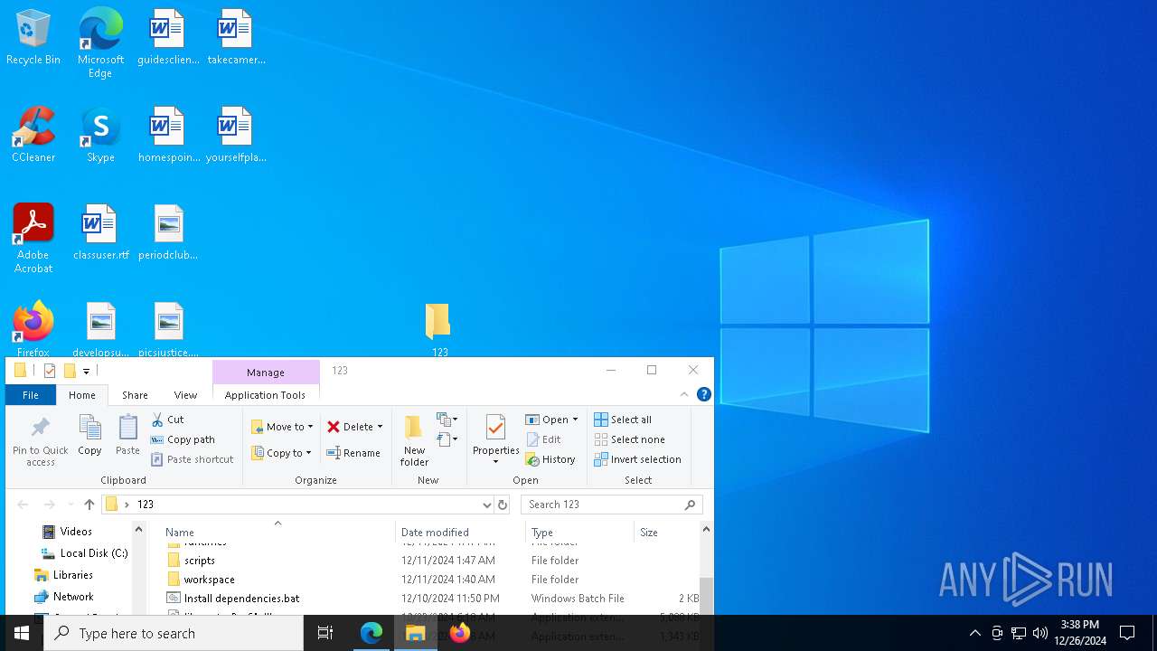Image resolution: width=1157 pixels, height=651 pixels.
Task: Sort by Size column header
Action: coord(666,533)
